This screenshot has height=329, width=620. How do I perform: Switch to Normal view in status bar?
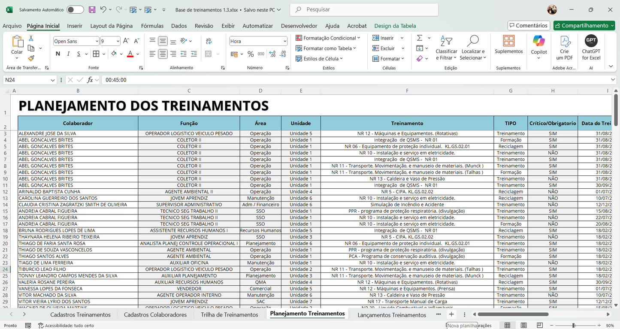pos(507,326)
